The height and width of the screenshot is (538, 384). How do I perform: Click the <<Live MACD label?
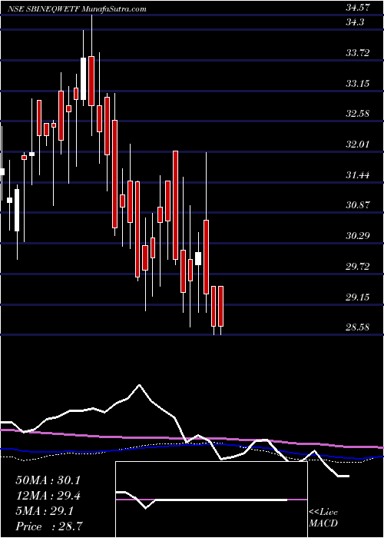[323, 517]
